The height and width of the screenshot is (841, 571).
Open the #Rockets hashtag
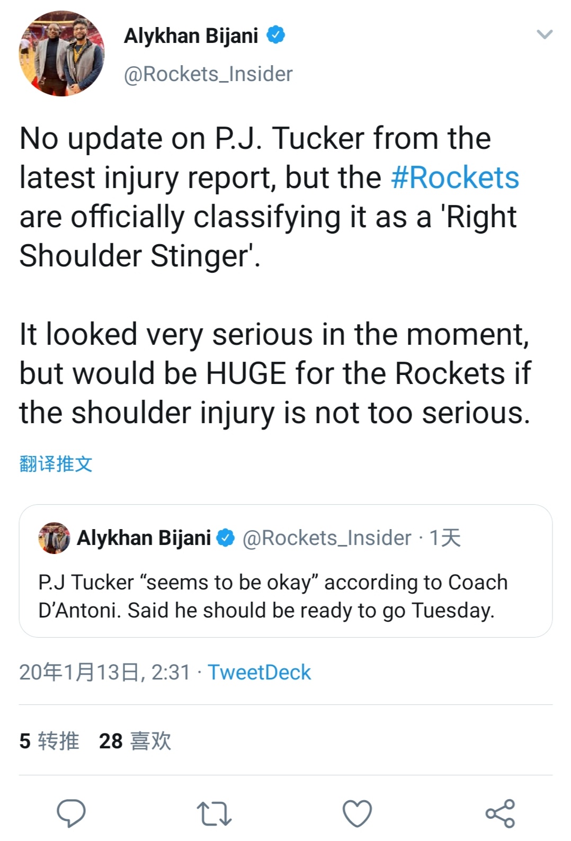(455, 177)
